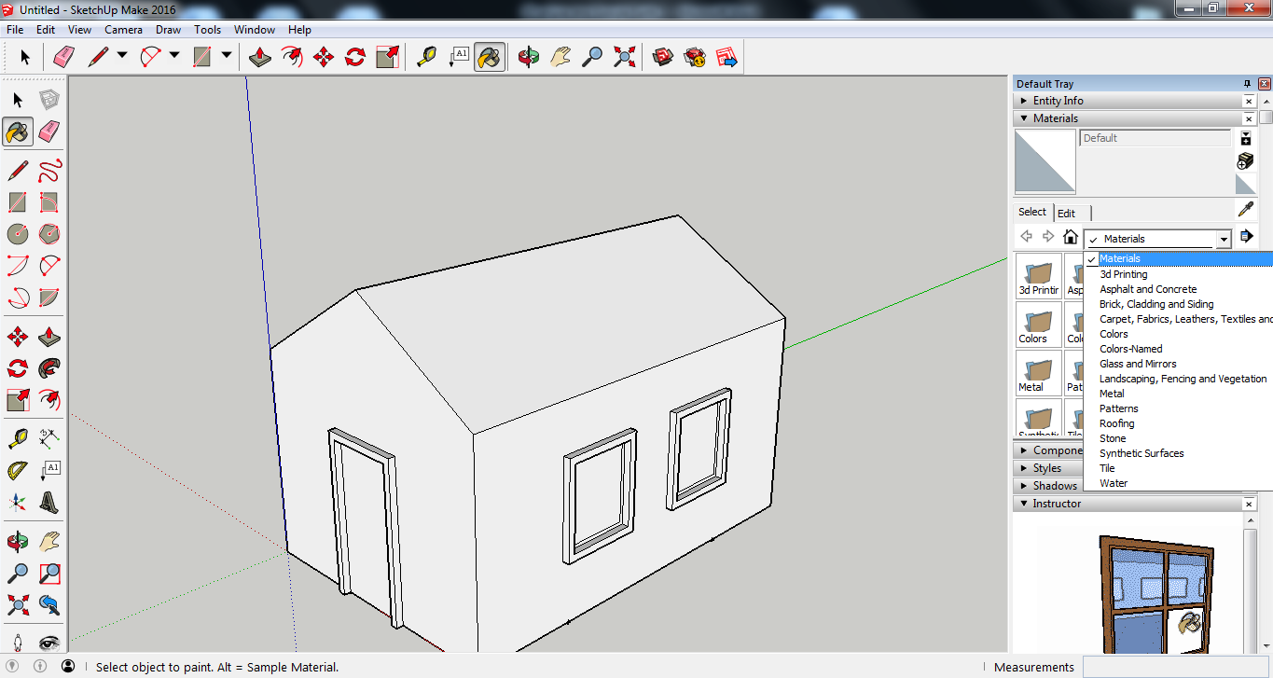Set the default material swatch

[x=1246, y=184]
